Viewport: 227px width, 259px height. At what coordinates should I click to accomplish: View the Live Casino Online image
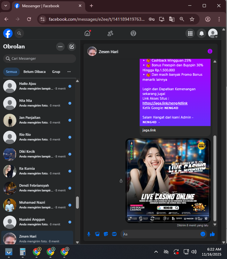[168, 181]
